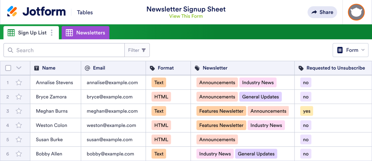372x161 pixels.
Task: Click the HTML tag in Weston's row
Action: click(x=161, y=125)
